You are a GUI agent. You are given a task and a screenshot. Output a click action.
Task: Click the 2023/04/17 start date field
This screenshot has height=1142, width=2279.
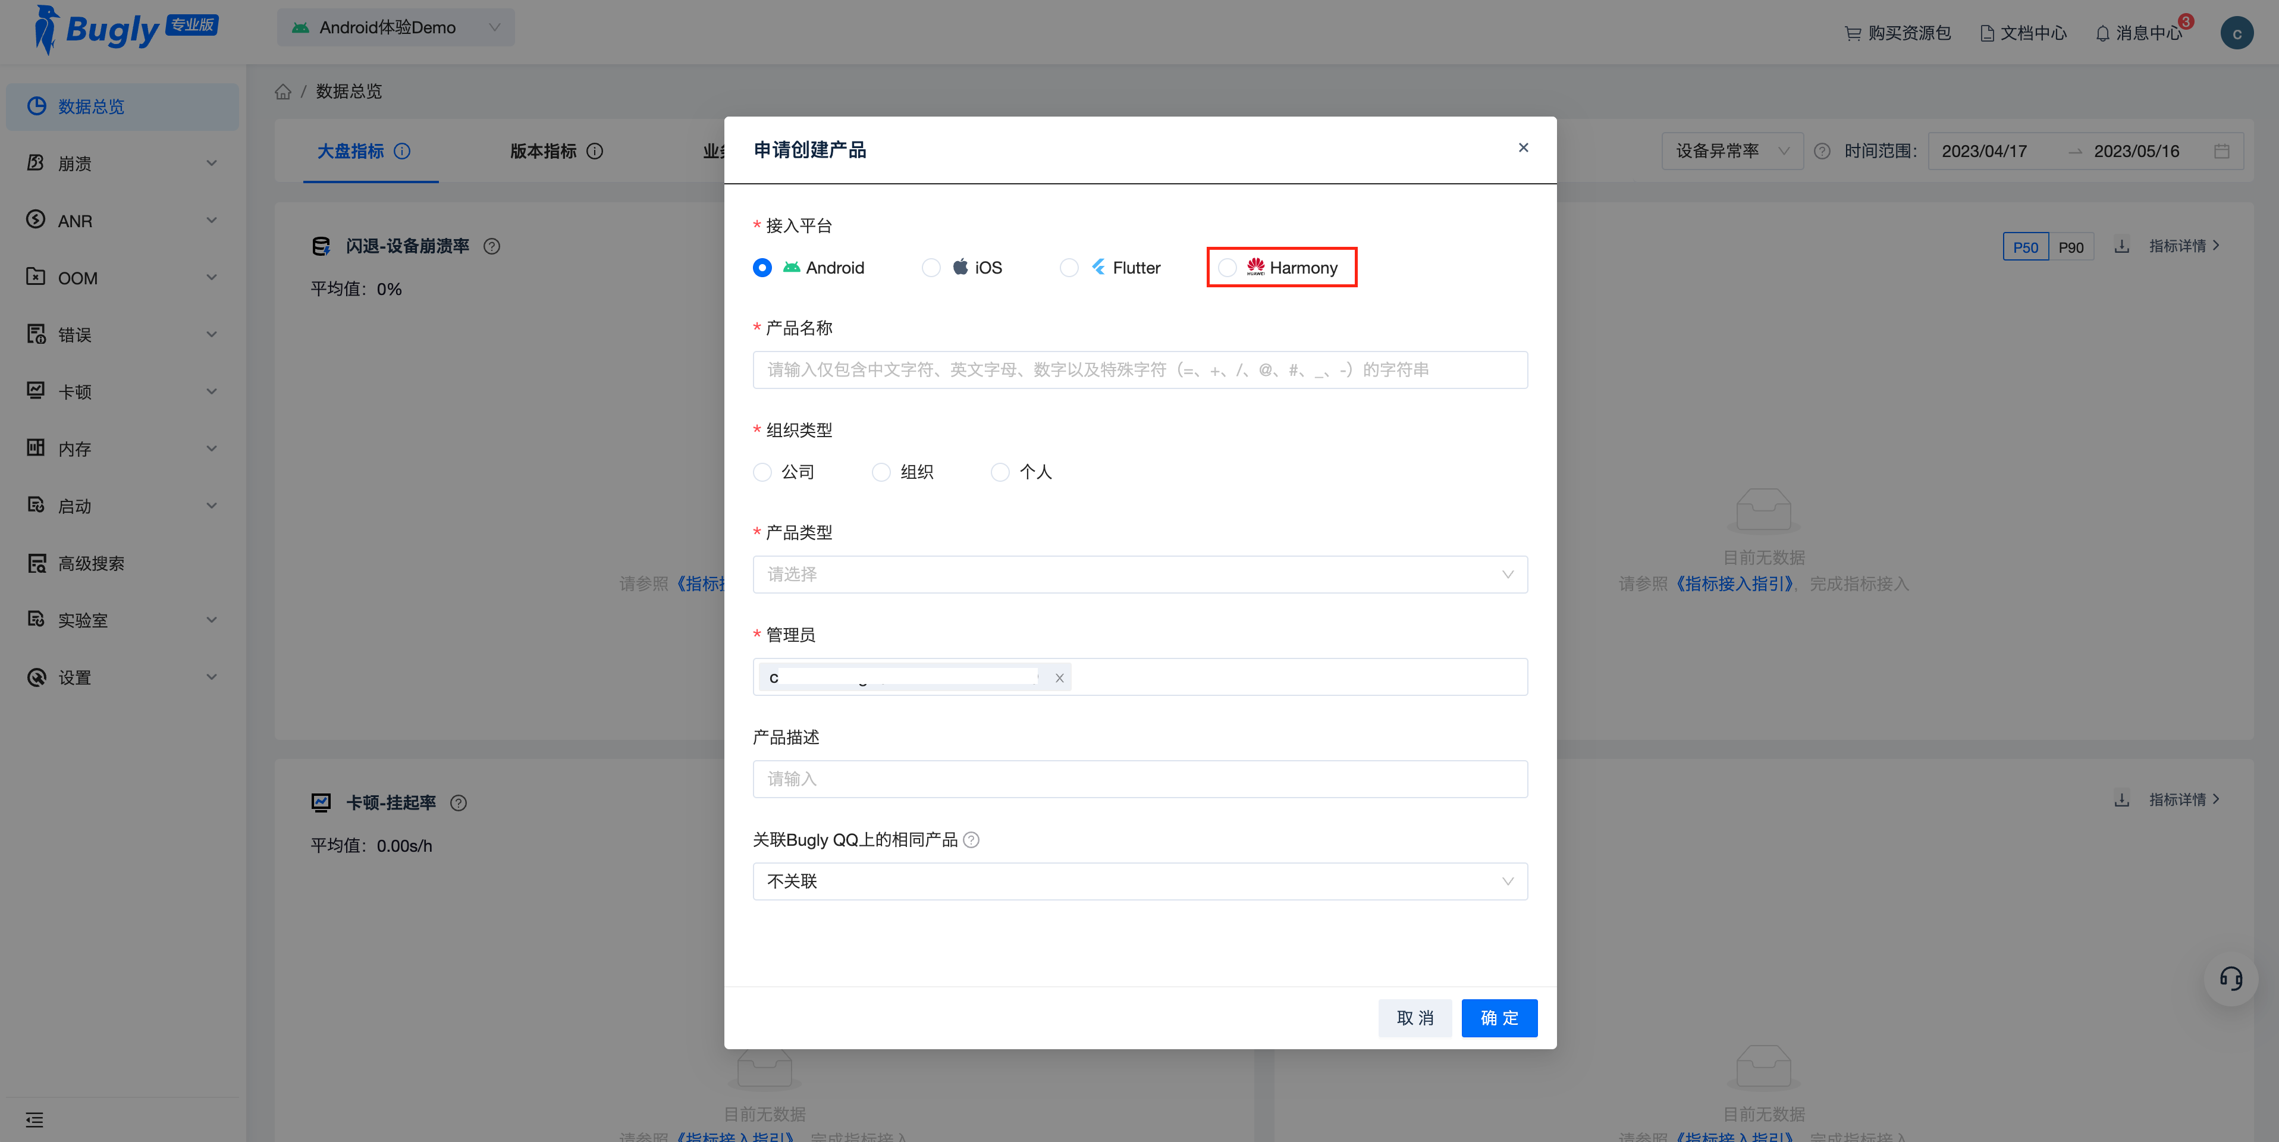point(1985,151)
